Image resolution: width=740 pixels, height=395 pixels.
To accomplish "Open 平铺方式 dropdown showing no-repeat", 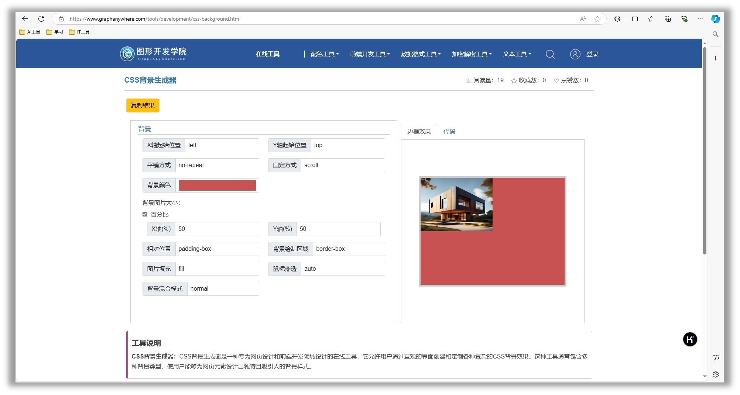I will pos(217,165).
